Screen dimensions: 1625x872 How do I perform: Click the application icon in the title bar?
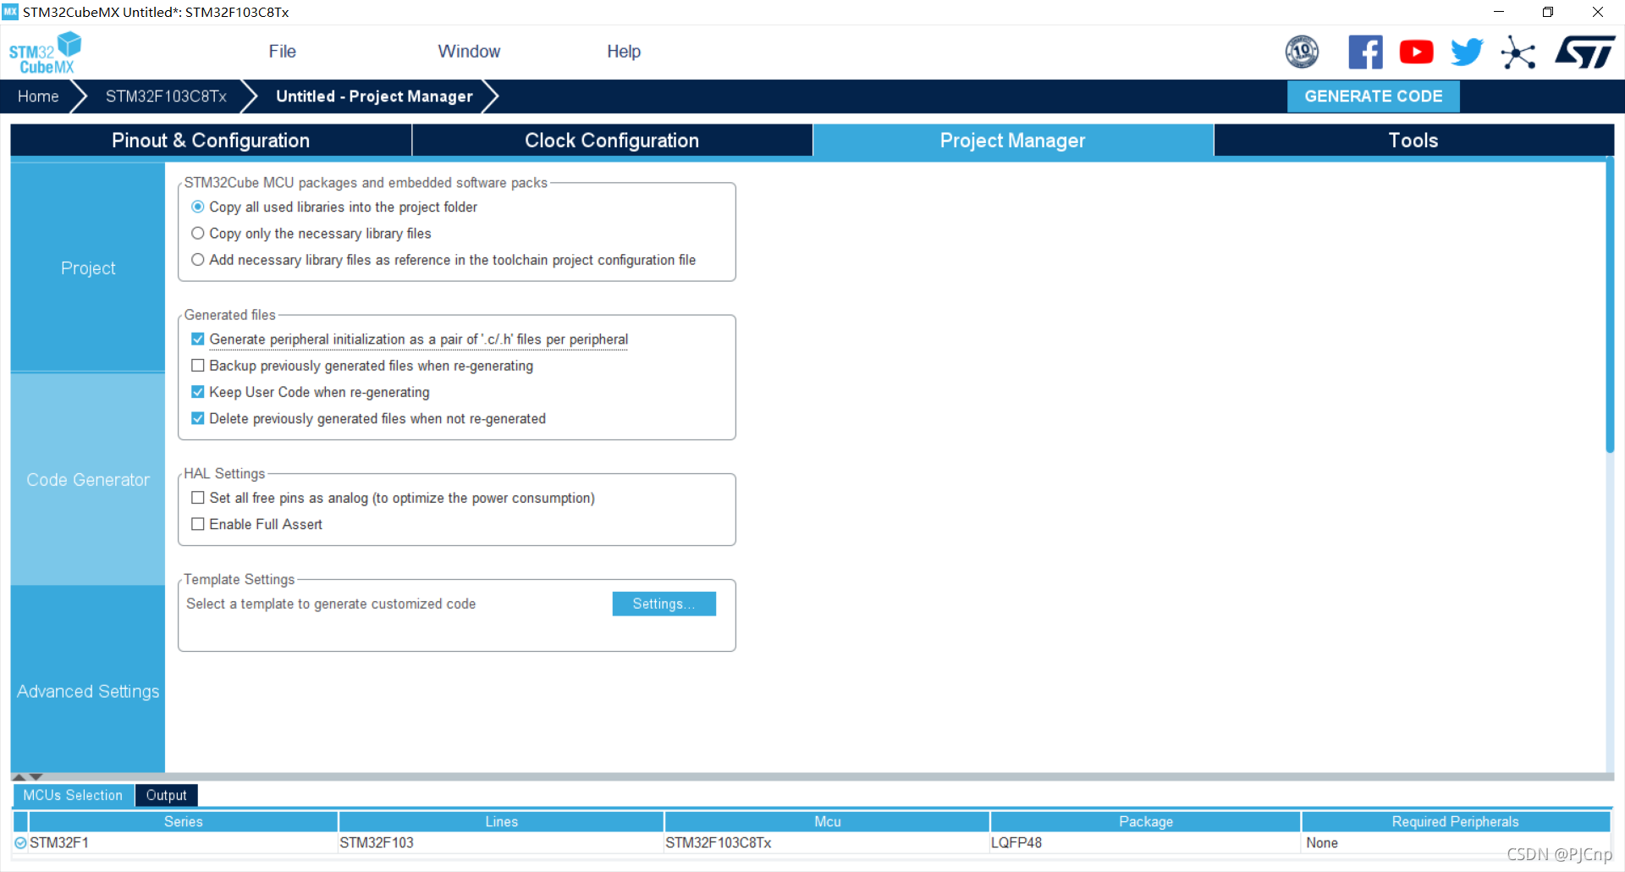[x=10, y=12]
